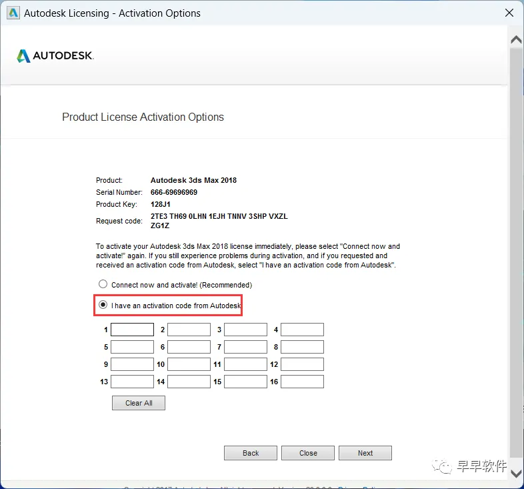Click activation code field 9
Screen dimensions: 524x489
click(x=133, y=364)
